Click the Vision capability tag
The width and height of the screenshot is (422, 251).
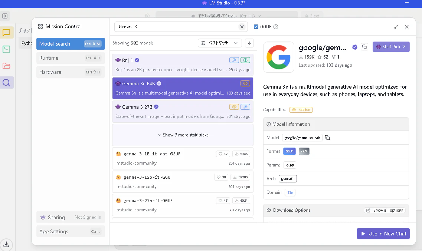point(301,110)
